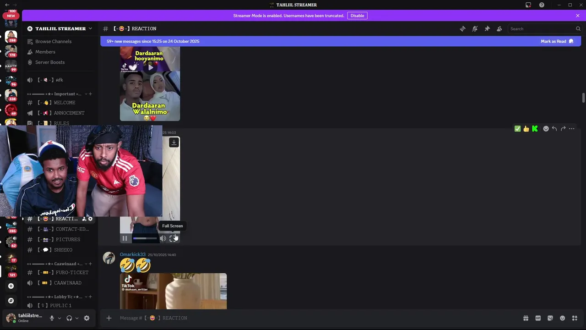Reply to message arrow icon
The image size is (586, 330).
(554, 129)
